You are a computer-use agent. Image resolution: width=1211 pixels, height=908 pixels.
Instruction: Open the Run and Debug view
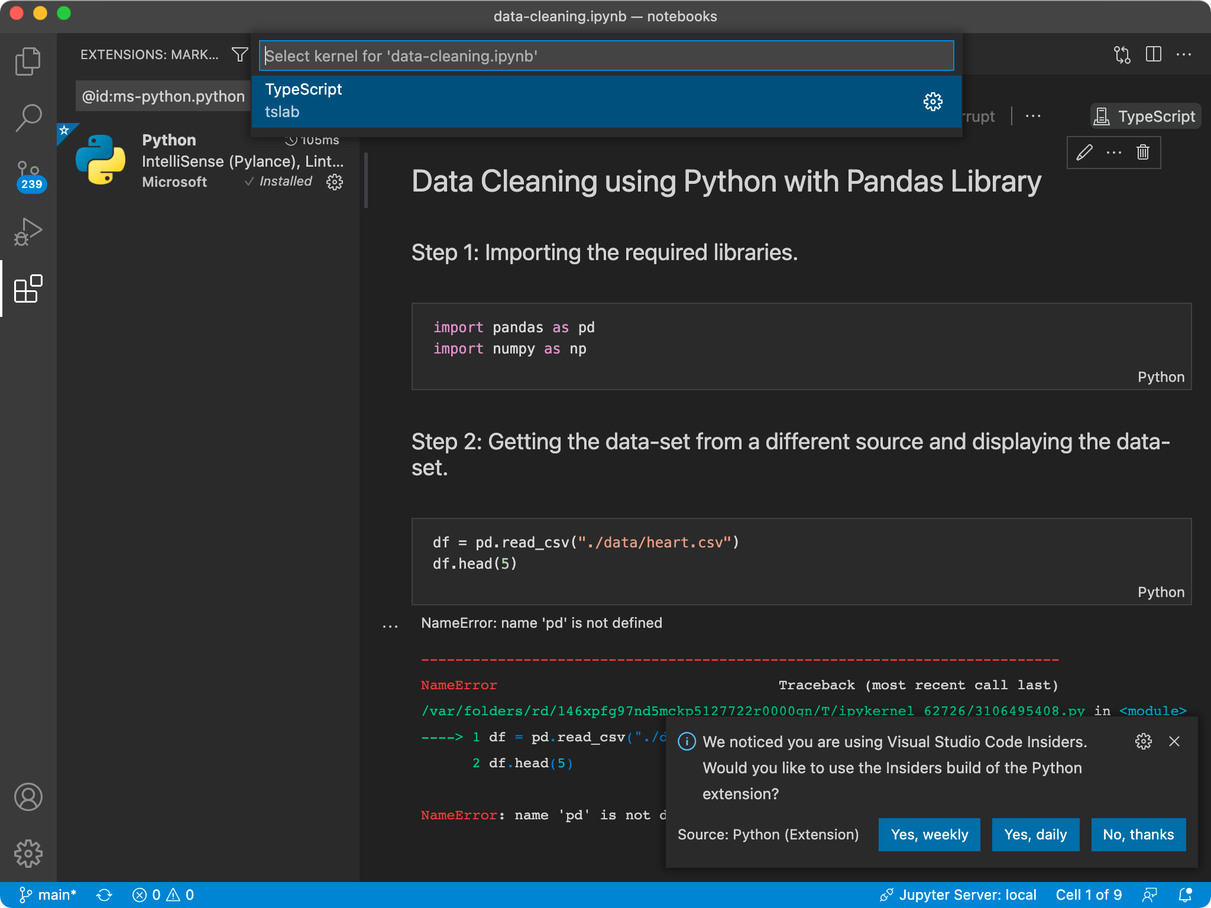28,232
